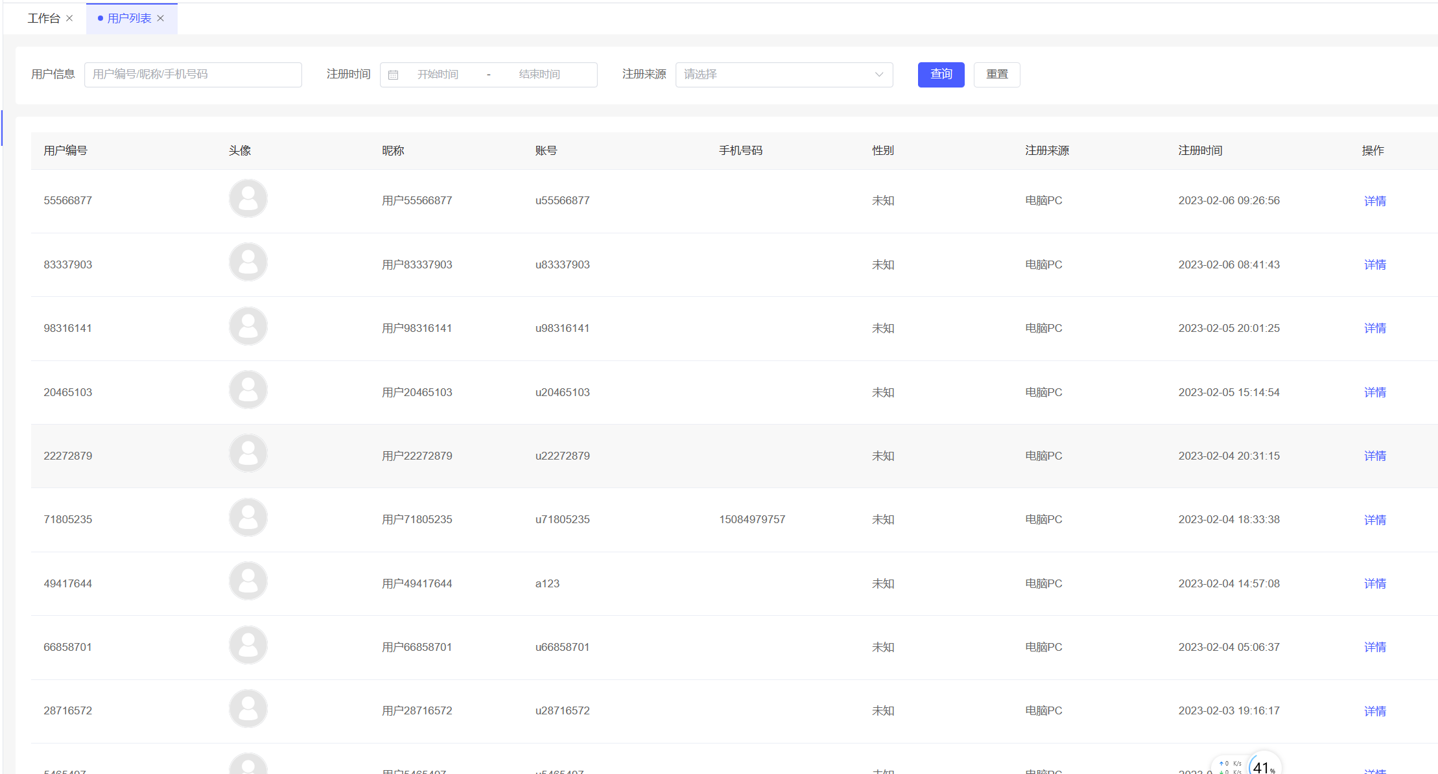
Task: Set the 结束时间 end date field
Action: coord(539,75)
